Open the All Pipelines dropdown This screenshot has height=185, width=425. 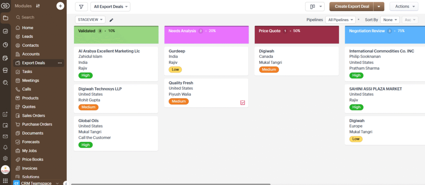pos(341,20)
